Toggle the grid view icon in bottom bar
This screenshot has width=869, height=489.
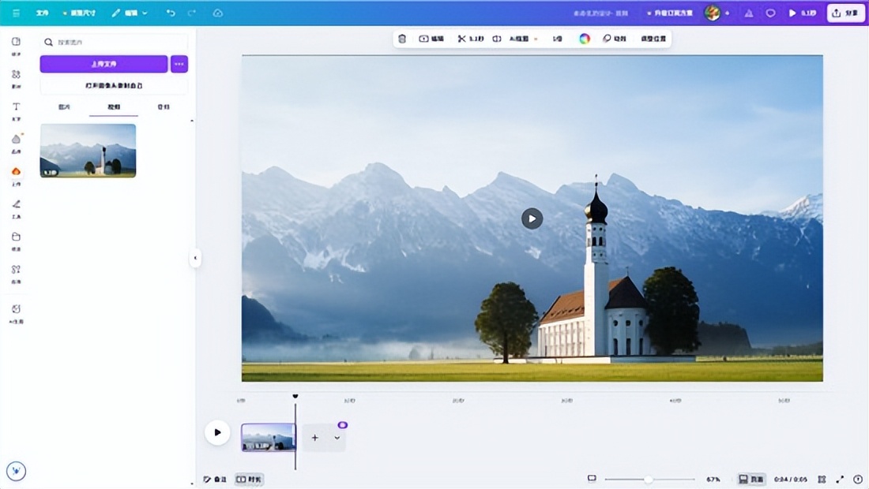tap(822, 479)
